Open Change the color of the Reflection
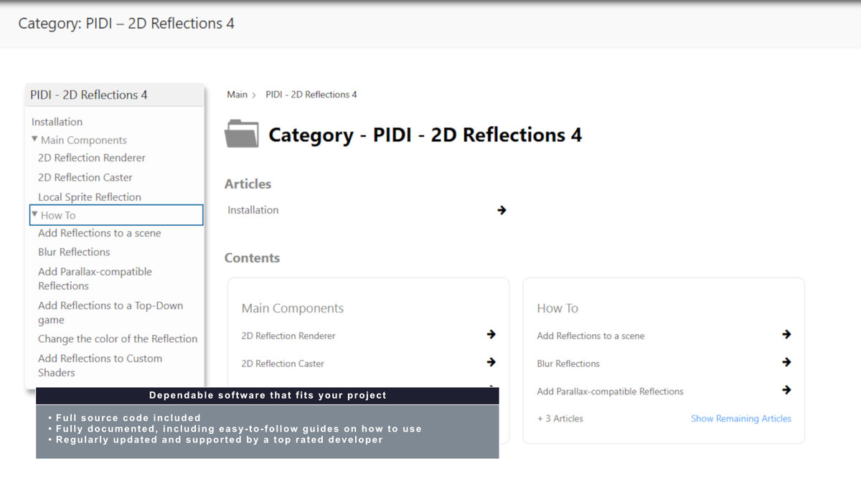 coord(118,338)
